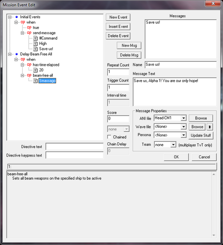223x245 pixels.
Task: Click the blue dot icon of Initial Events
Action: click(x=16, y=17)
